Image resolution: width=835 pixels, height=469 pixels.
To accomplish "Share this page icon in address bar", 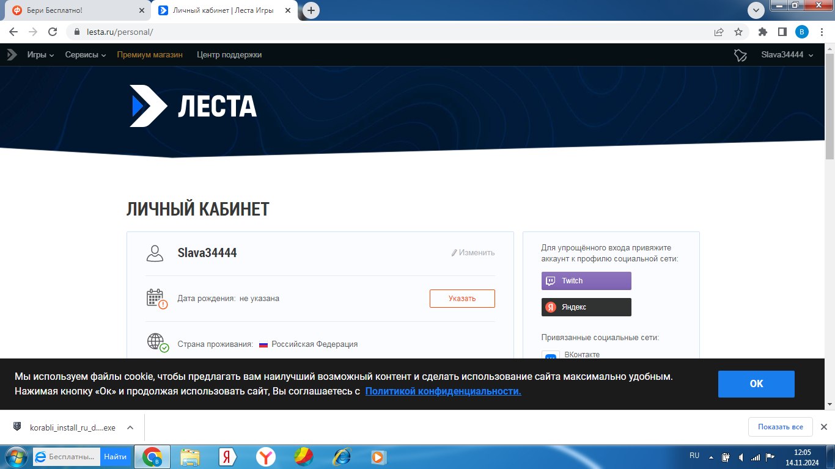I will click(719, 32).
